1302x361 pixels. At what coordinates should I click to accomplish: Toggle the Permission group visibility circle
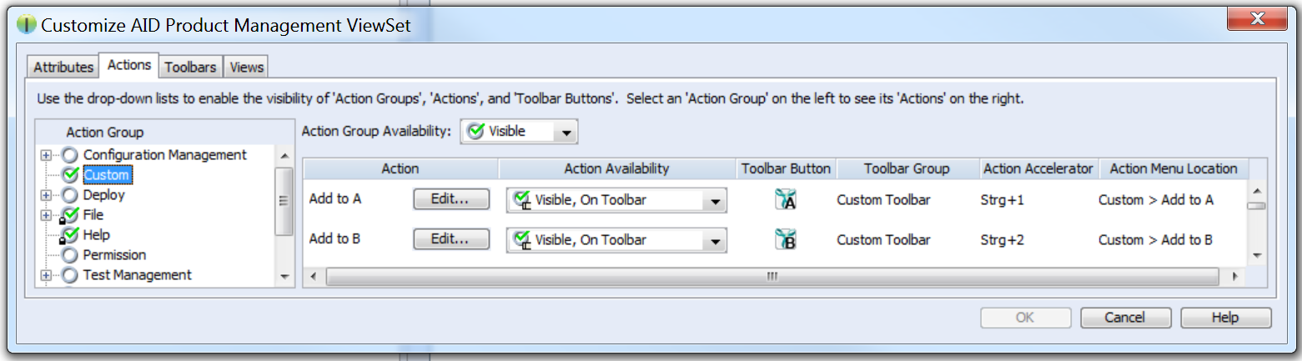70,255
